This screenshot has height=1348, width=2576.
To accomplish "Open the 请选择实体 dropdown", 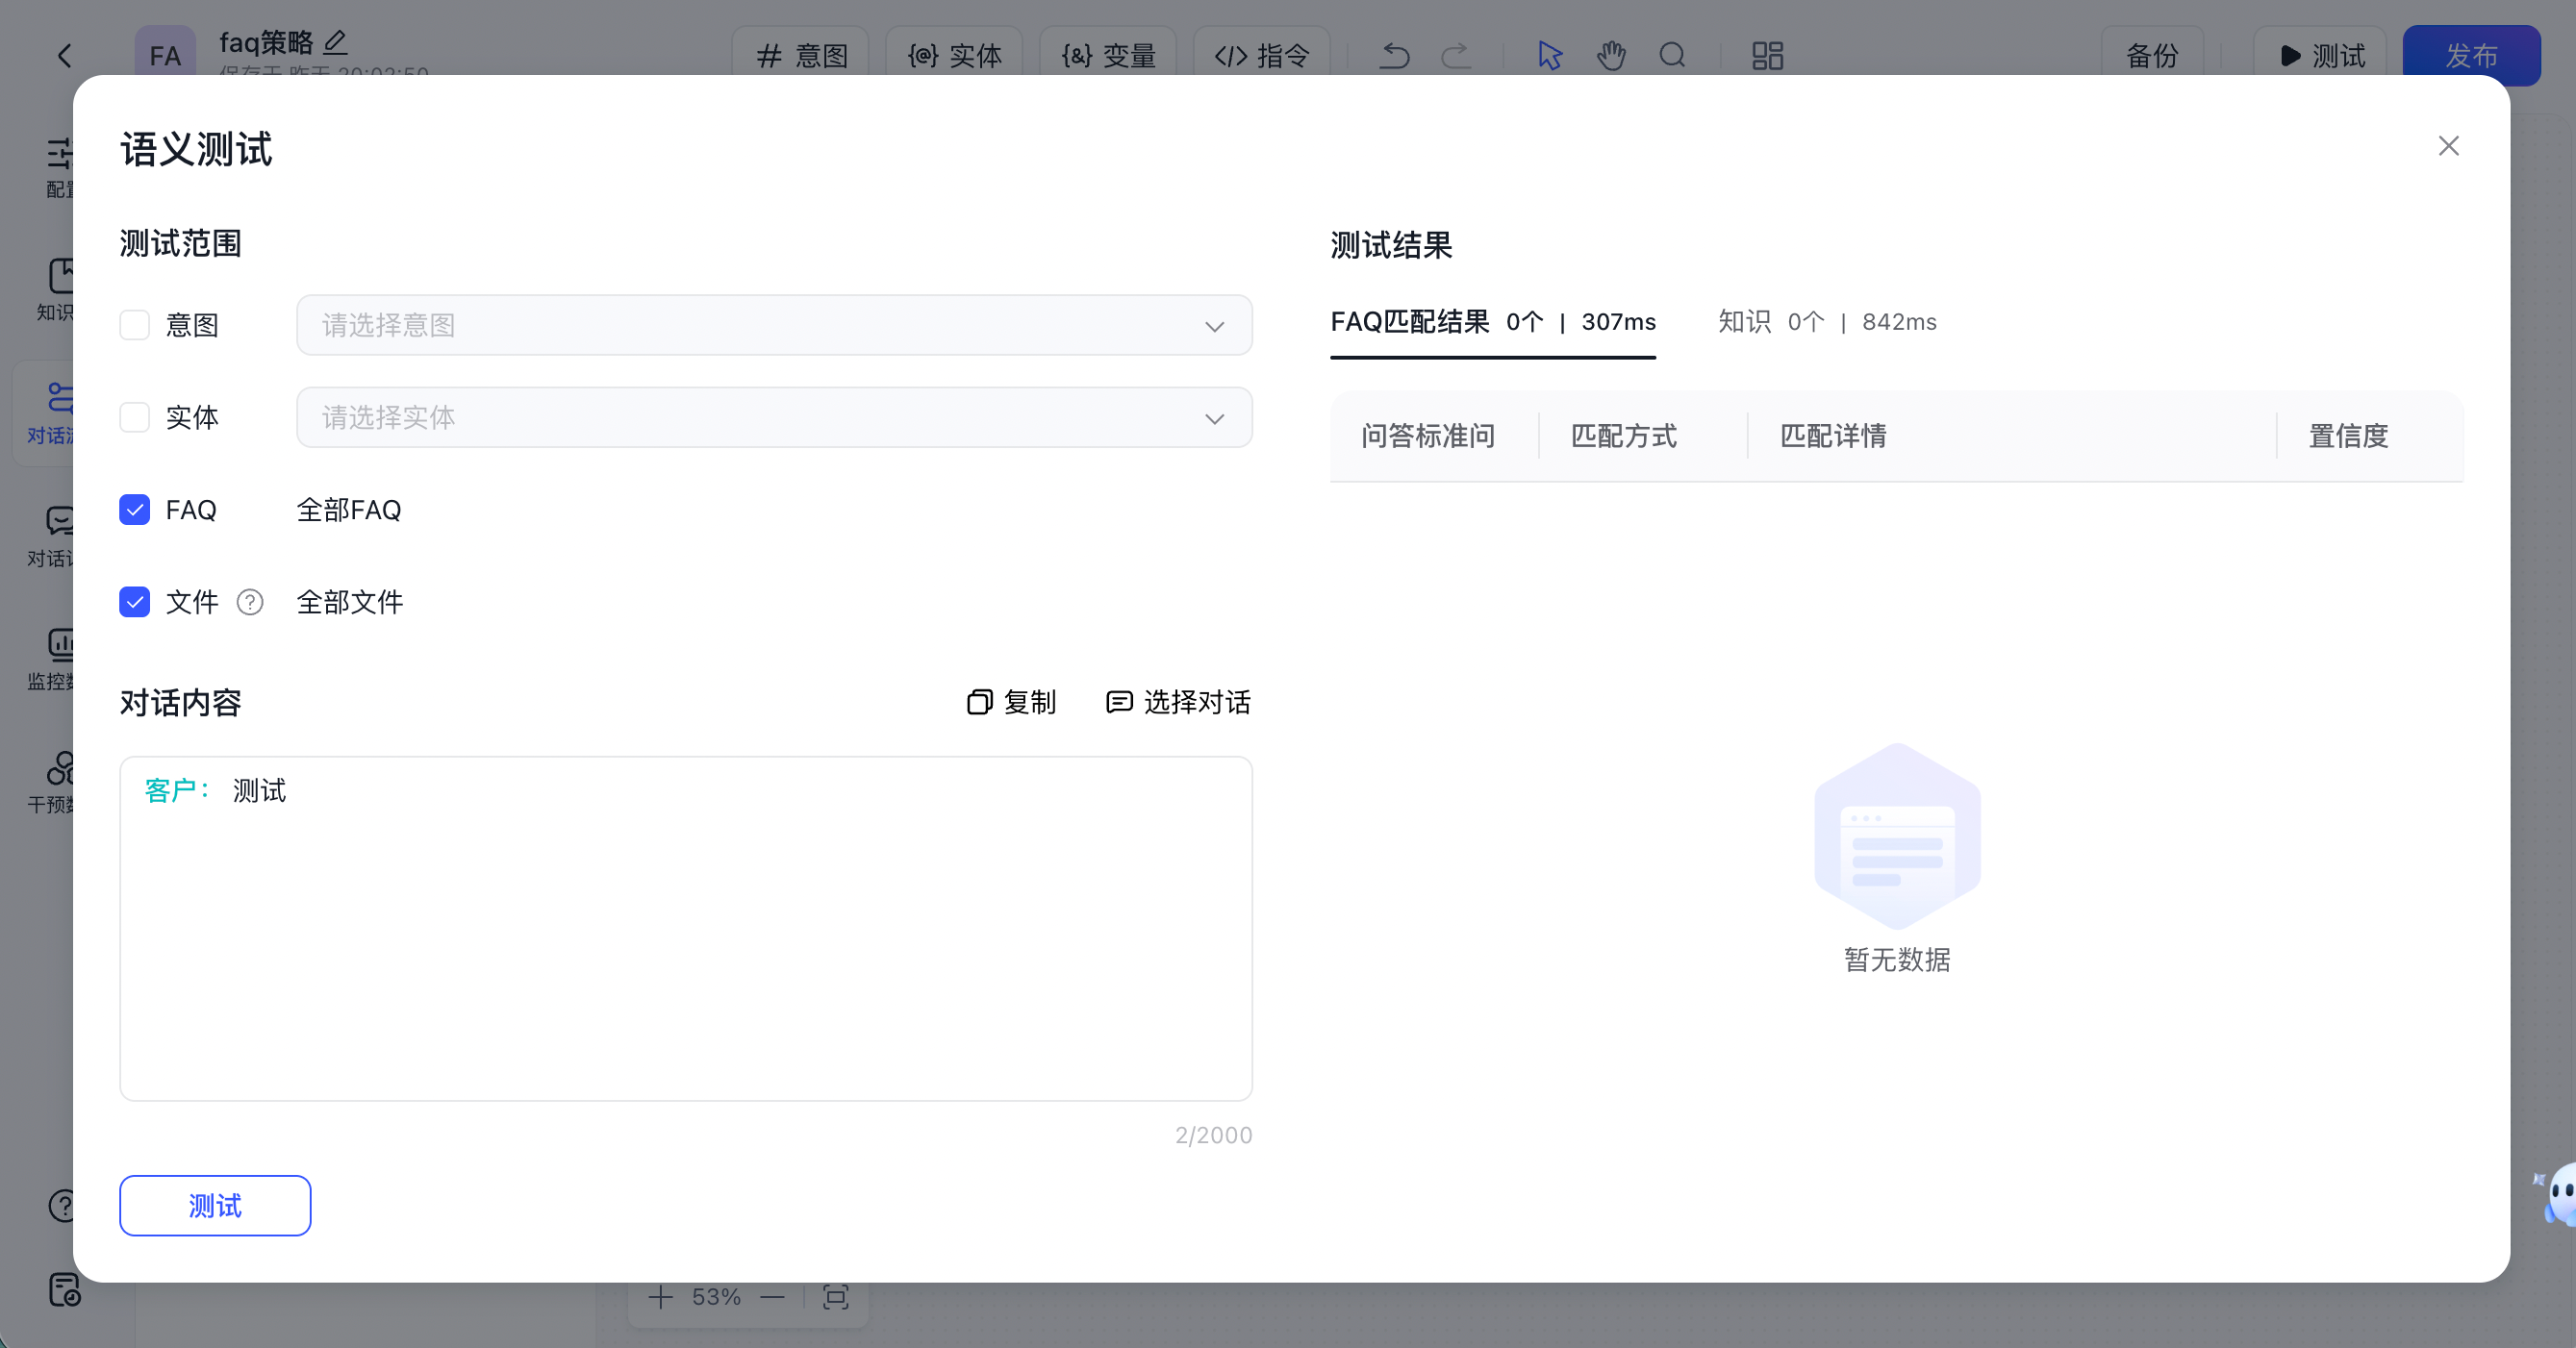I will [774, 416].
